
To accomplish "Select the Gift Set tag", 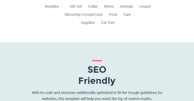I will pyautogui.click(x=76, y=6).
